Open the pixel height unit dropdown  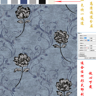(93, 41)
